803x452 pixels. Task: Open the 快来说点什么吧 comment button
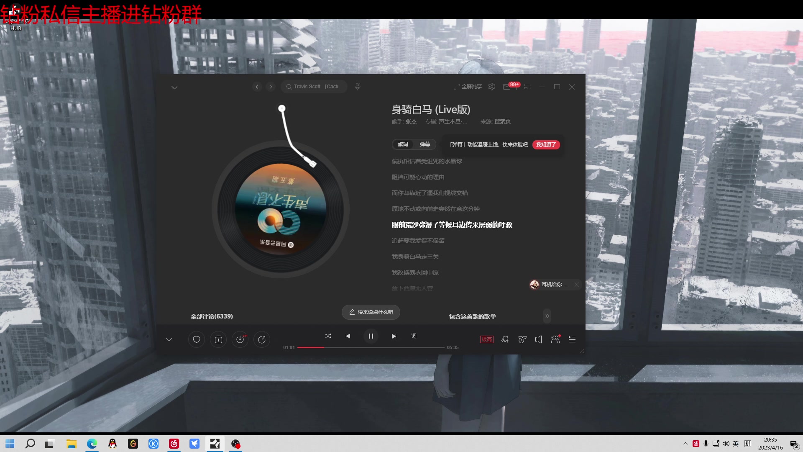pyautogui.click(x=371, y=312)
